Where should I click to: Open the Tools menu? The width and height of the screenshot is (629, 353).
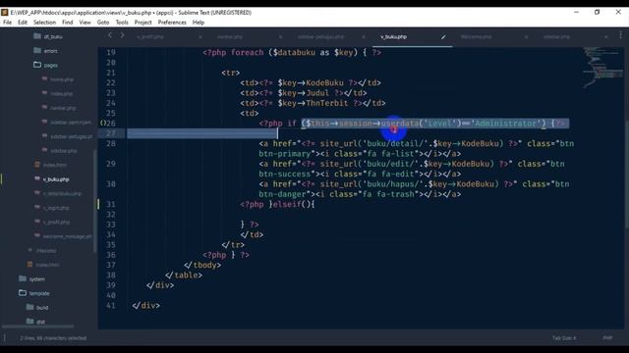point(122,23)
